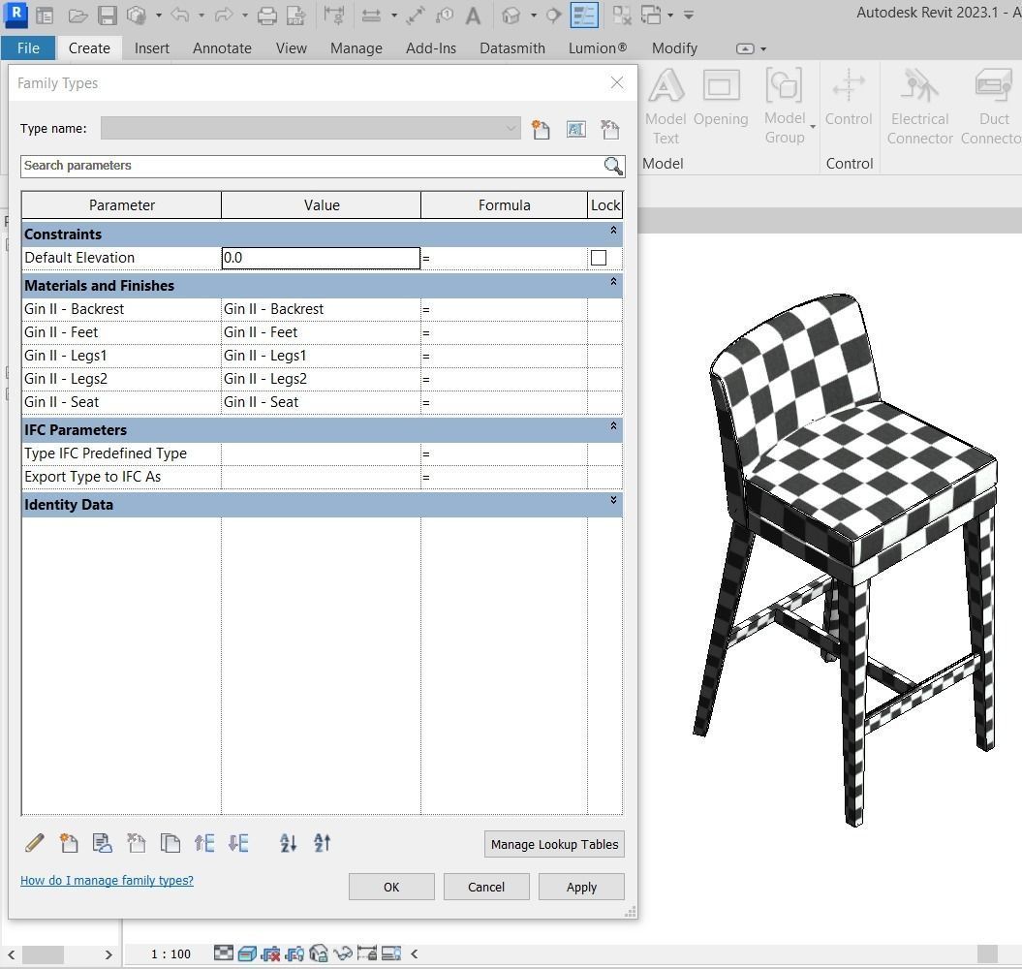Click the New Parameter icon at dialog bottom
The image size is (1022, 969).
[69, 843]
